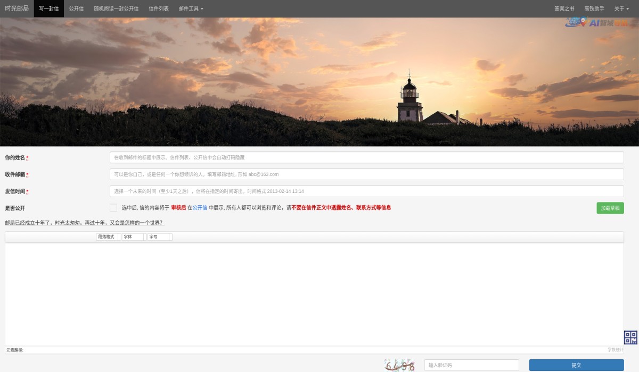Open 随机阅读一封公开信 from the navbar
This screenshot has width=639, height=372.
116,9
